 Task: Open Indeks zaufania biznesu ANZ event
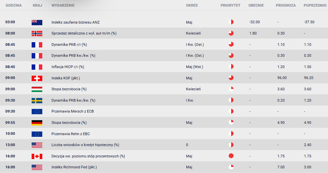(x=76, y=22)
